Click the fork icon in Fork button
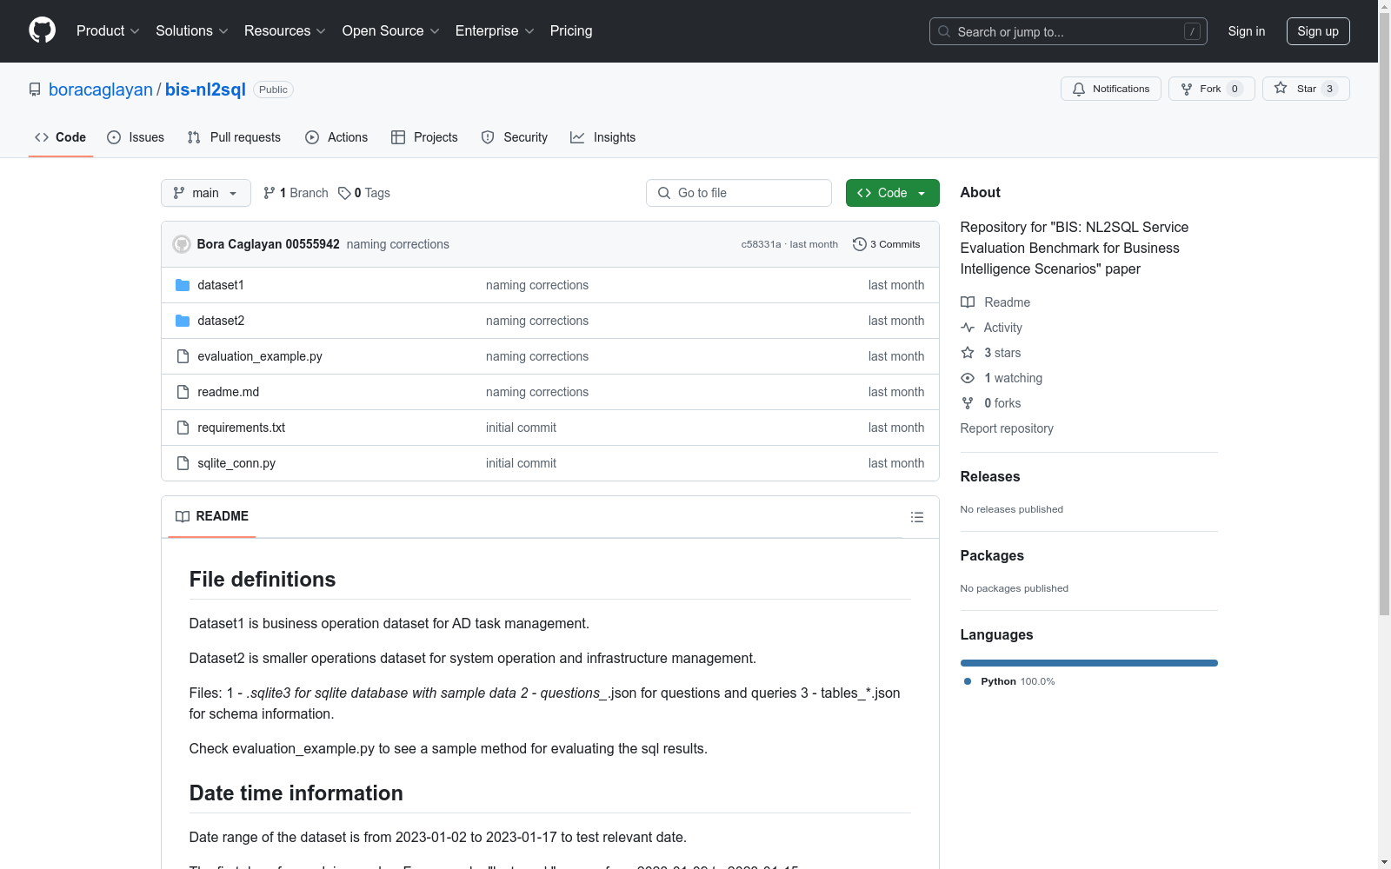This screenshot has height=869, width=1391. point(1187,89)
